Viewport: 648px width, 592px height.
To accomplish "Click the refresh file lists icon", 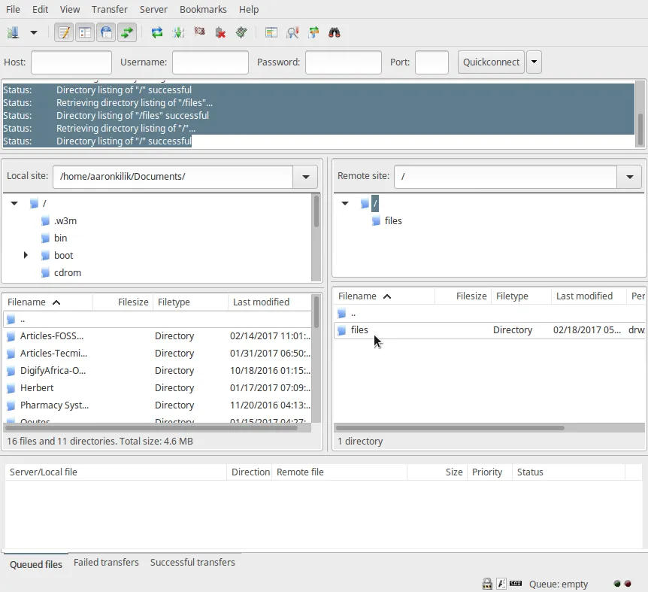I will pos(157,32).
